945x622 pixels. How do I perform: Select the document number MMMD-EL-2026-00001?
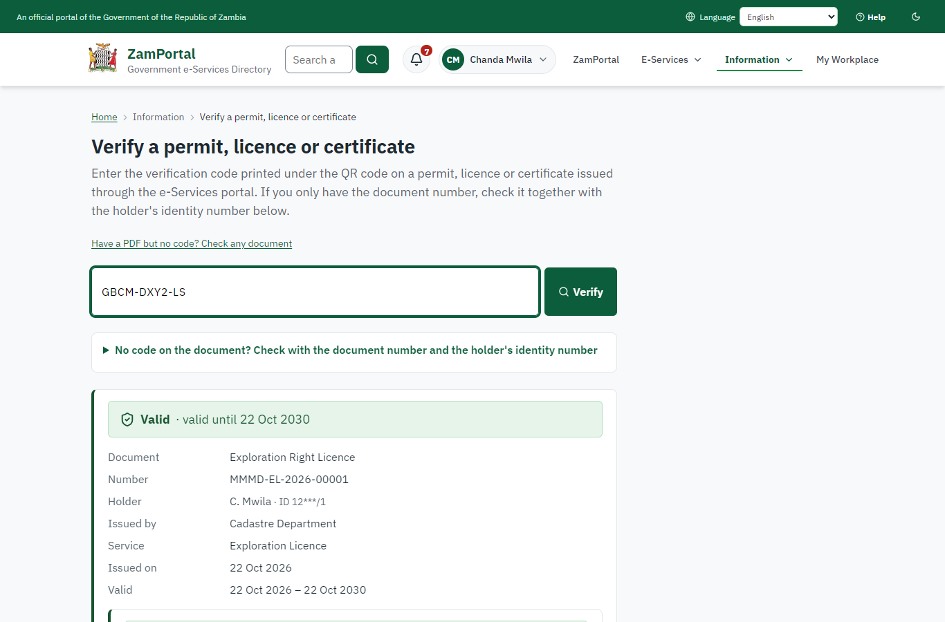289,479
